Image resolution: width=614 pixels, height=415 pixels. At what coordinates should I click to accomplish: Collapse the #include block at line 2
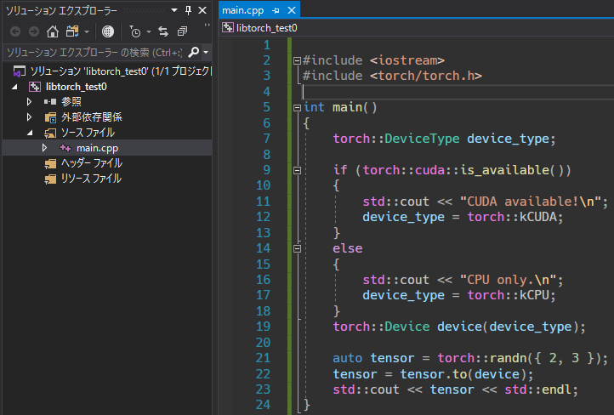tap(297, 60)
